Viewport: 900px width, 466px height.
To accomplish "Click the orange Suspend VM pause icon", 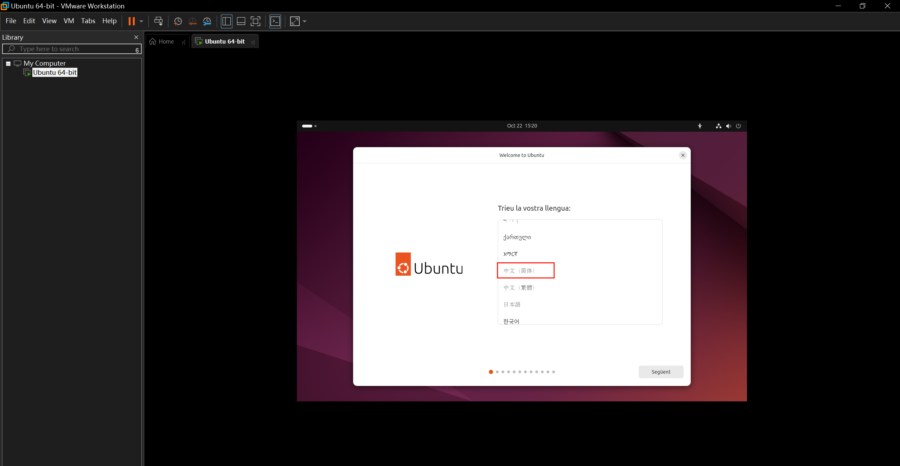I will (132, 21).
